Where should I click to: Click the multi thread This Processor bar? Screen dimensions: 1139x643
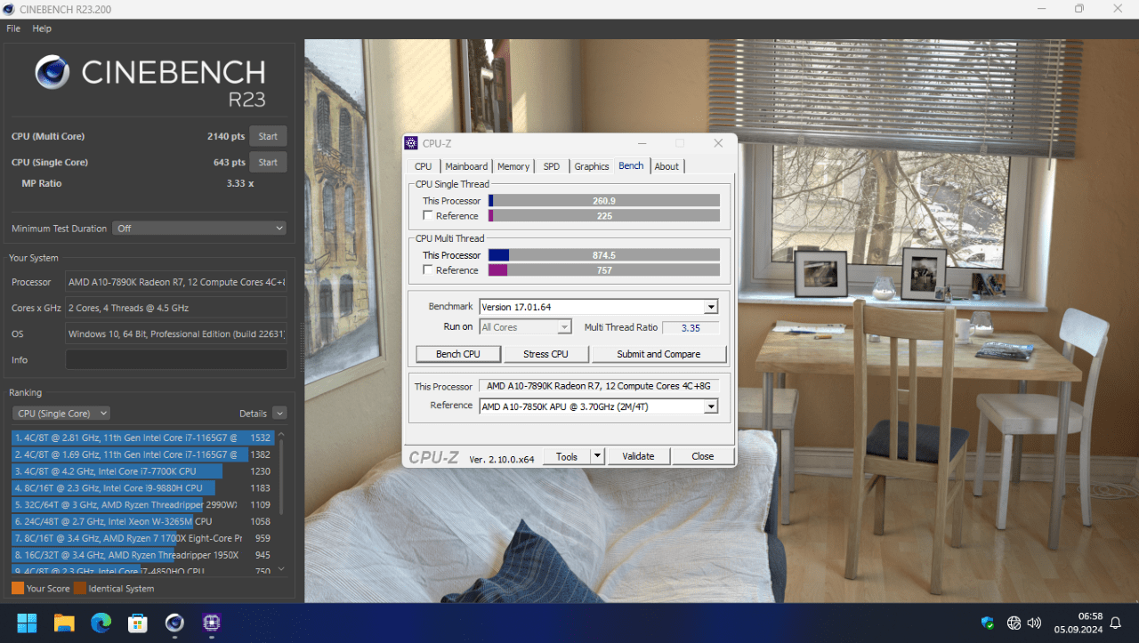pos(604,255)
